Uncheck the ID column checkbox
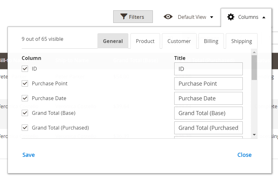 (x=25, y=69)
